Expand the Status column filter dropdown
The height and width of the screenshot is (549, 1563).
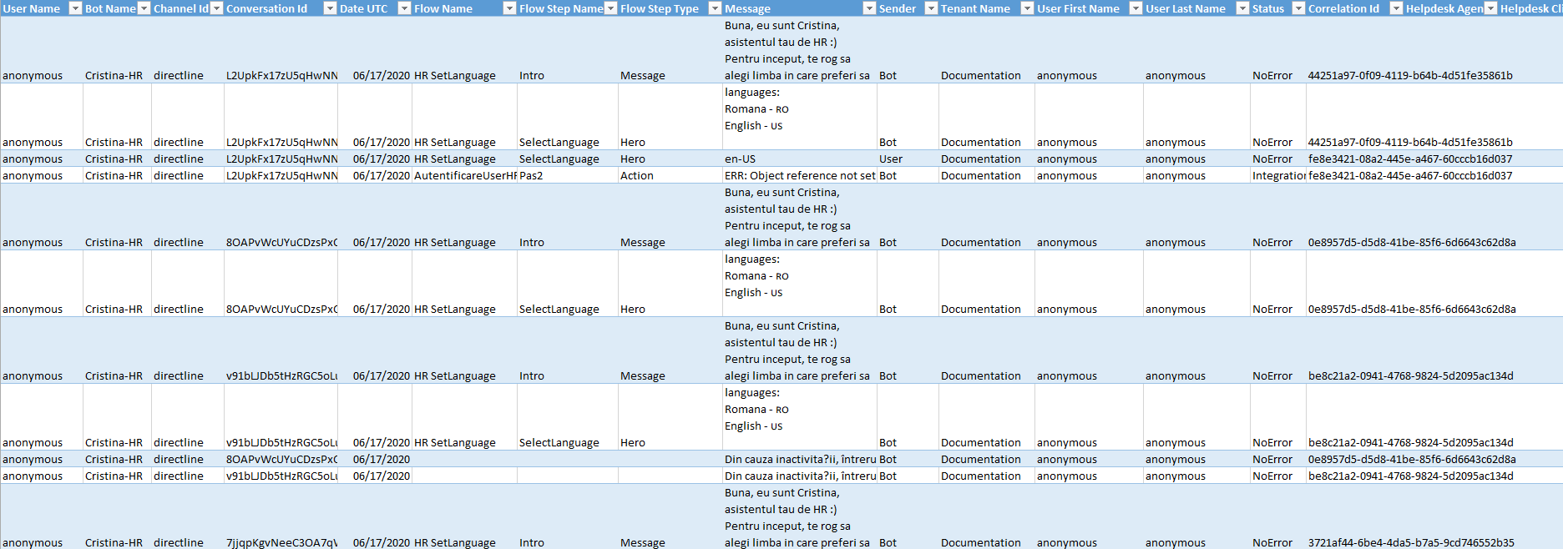click(1298, 8)
